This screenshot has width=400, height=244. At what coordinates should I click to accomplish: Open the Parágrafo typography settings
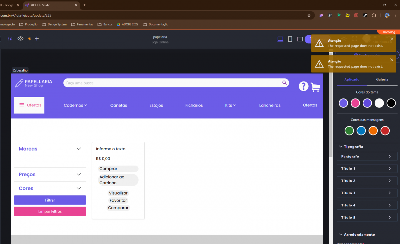tap(367, 157)
